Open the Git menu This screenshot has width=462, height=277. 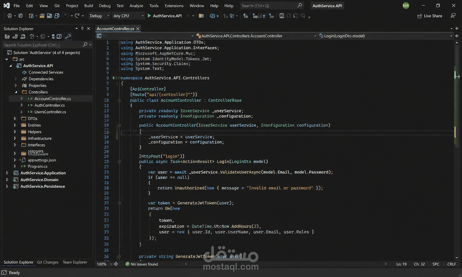point(57,6)
